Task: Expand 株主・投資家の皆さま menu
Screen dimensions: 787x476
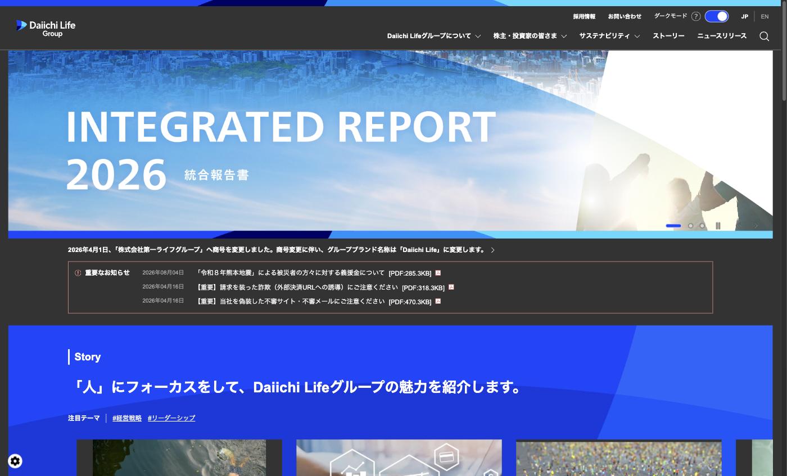Action: [530, 36]
